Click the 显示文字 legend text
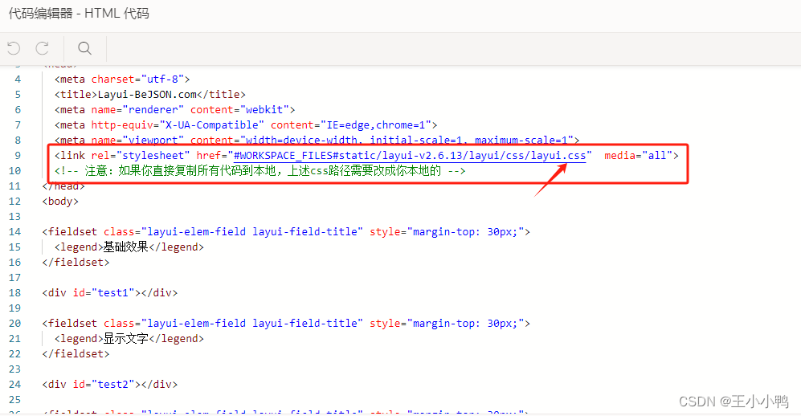This screenshot has height=416, width=801. pyautogui.click(x=125, y=338)
